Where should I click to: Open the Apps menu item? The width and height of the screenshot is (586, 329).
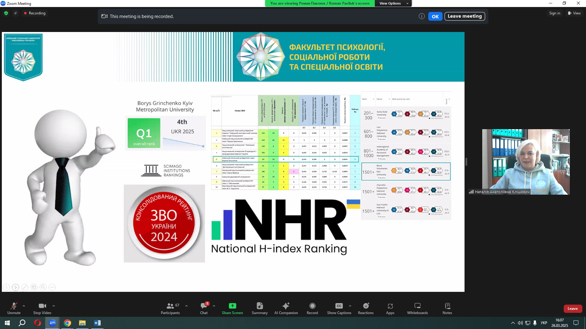tap(390, 306)
